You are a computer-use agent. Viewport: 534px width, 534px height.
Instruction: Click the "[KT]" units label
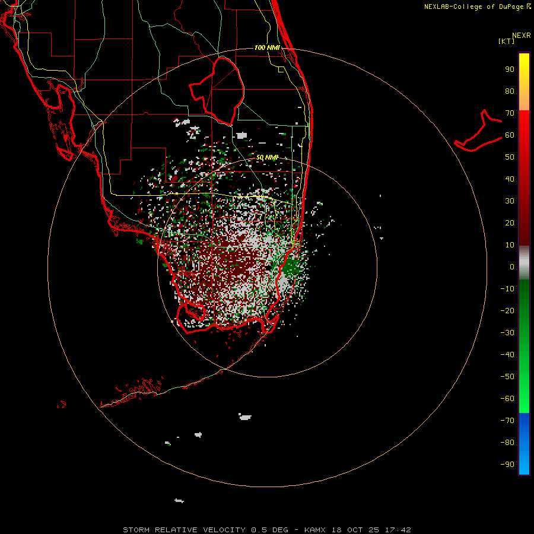pyautogui.click(x=507, y=41)
